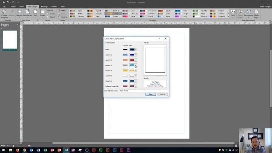Open the Windows Start menu
This screenshot has width=272, height=153.
tap(3, 150)
